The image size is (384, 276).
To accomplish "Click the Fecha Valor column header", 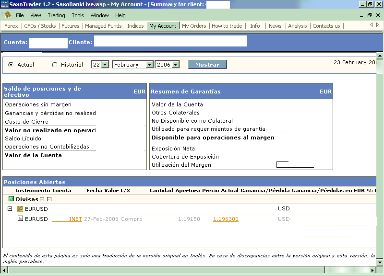I will pyautogui.click(x=103, y=190).
